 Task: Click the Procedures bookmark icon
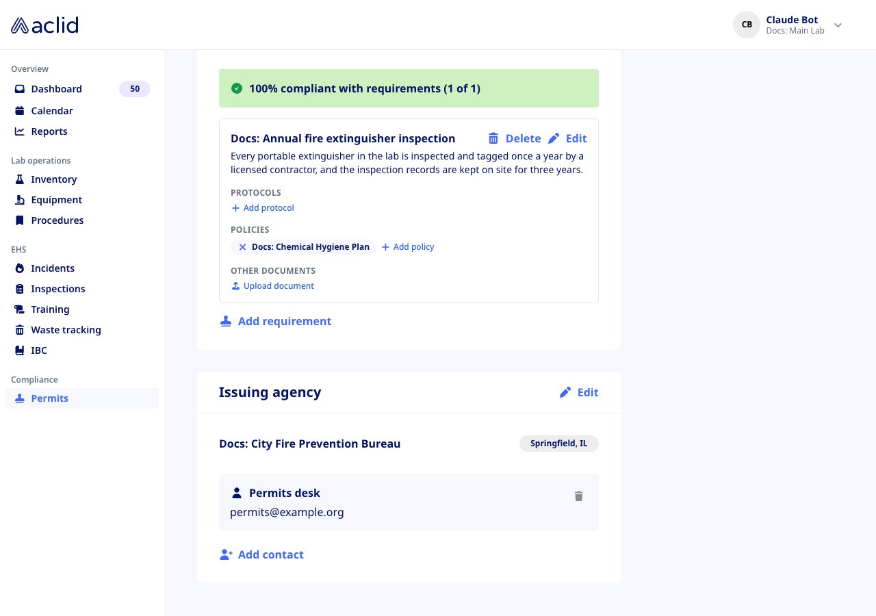[x=20, y=220]
